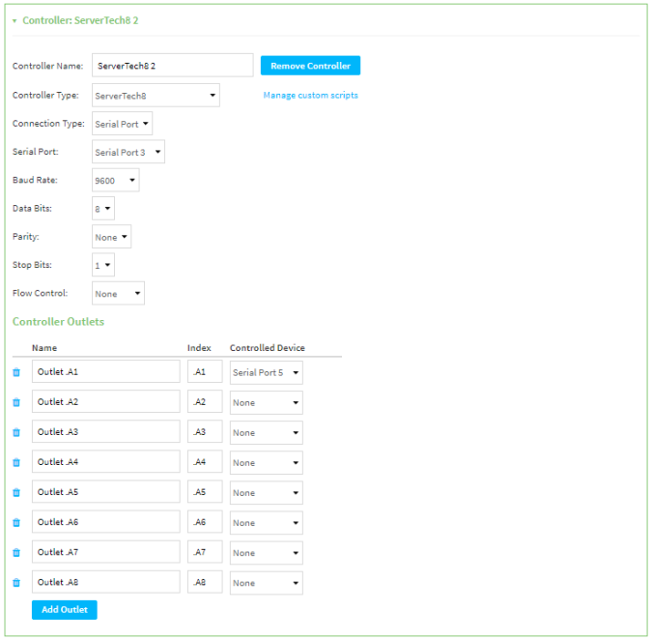The height and width of the screenshot is (640, 653).
Task: Click the Data Bits: label
Action: point(33,208)
